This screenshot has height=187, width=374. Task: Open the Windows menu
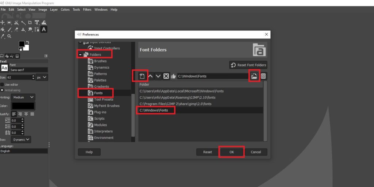[101, 10]
